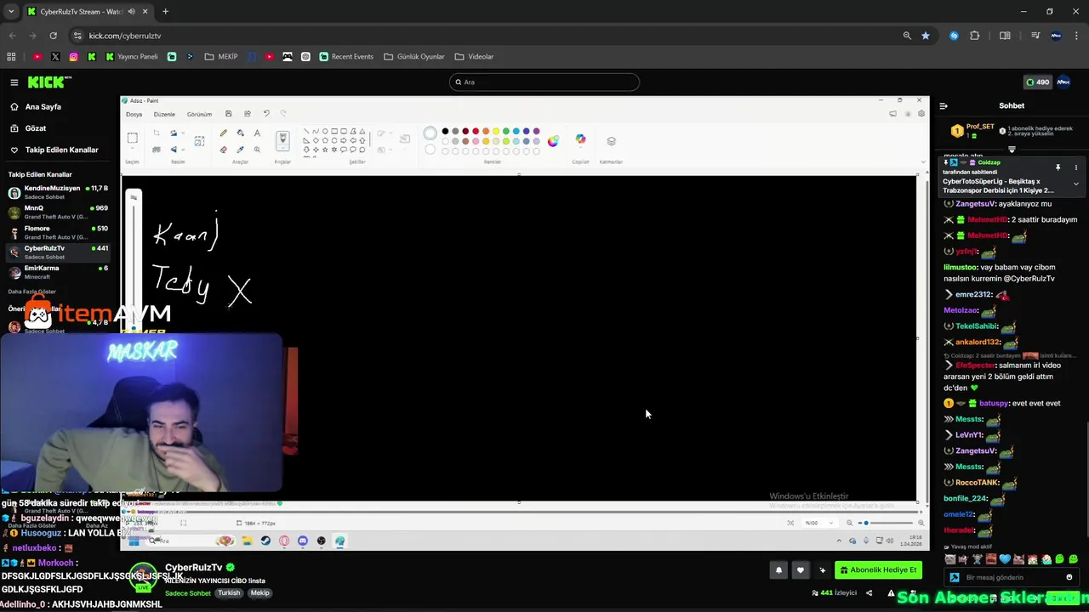This screenshot has height=612, width=1089.
Task: Open Flomore channel in sidebar
Action: click(x=56, y=232)
